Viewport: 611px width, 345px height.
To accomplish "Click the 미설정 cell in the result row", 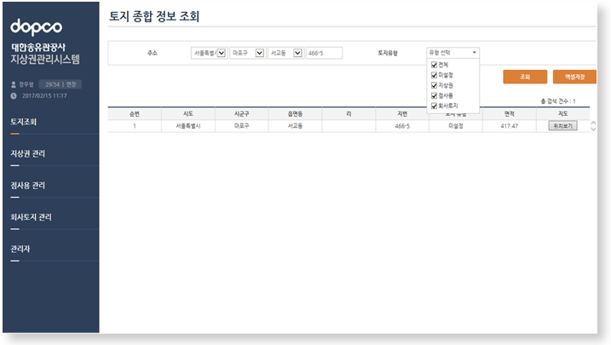I will [456, 126].
